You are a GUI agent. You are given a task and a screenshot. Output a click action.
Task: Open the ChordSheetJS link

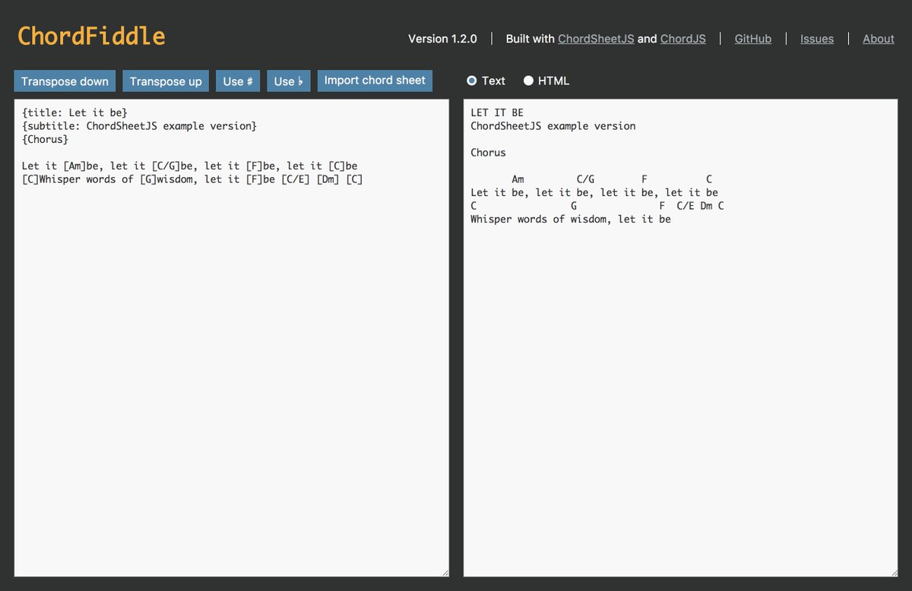coord(596,39)
